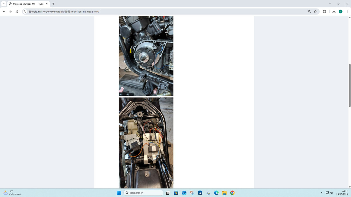Click the under-seat wiring photo
The image size is (351, 197).
146,143
